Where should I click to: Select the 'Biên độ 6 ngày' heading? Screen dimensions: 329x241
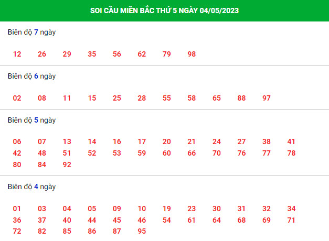point(31,76)
